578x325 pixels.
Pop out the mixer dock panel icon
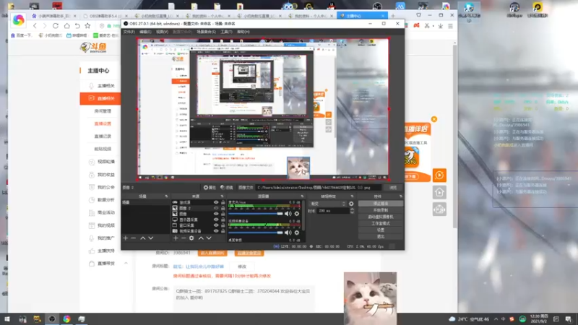point(303,196)
